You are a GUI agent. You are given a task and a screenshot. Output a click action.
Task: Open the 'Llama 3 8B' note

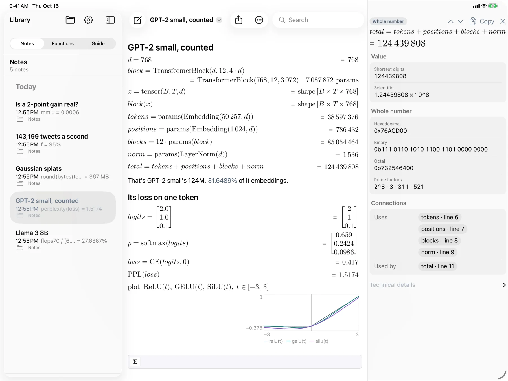coord(63,240)
